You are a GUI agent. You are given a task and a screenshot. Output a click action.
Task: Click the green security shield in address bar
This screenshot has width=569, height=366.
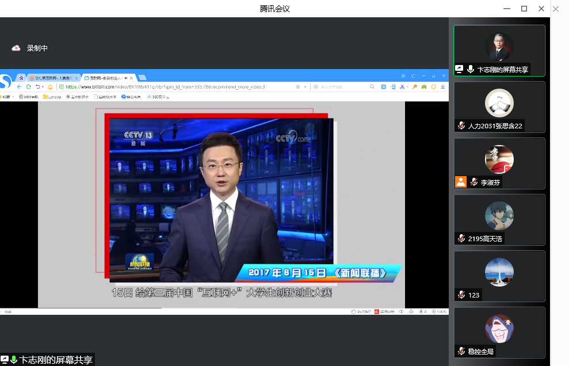[62, 87]
